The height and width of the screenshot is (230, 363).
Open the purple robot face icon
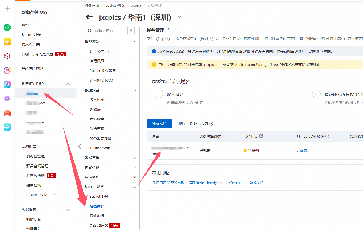(7, 99)
